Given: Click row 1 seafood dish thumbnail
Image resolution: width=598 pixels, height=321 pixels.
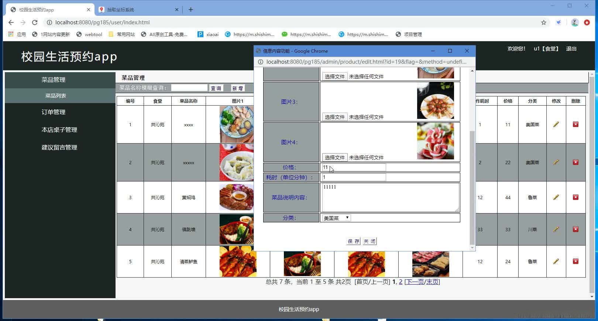Looking at the screenshot, I should coord(237,124).
